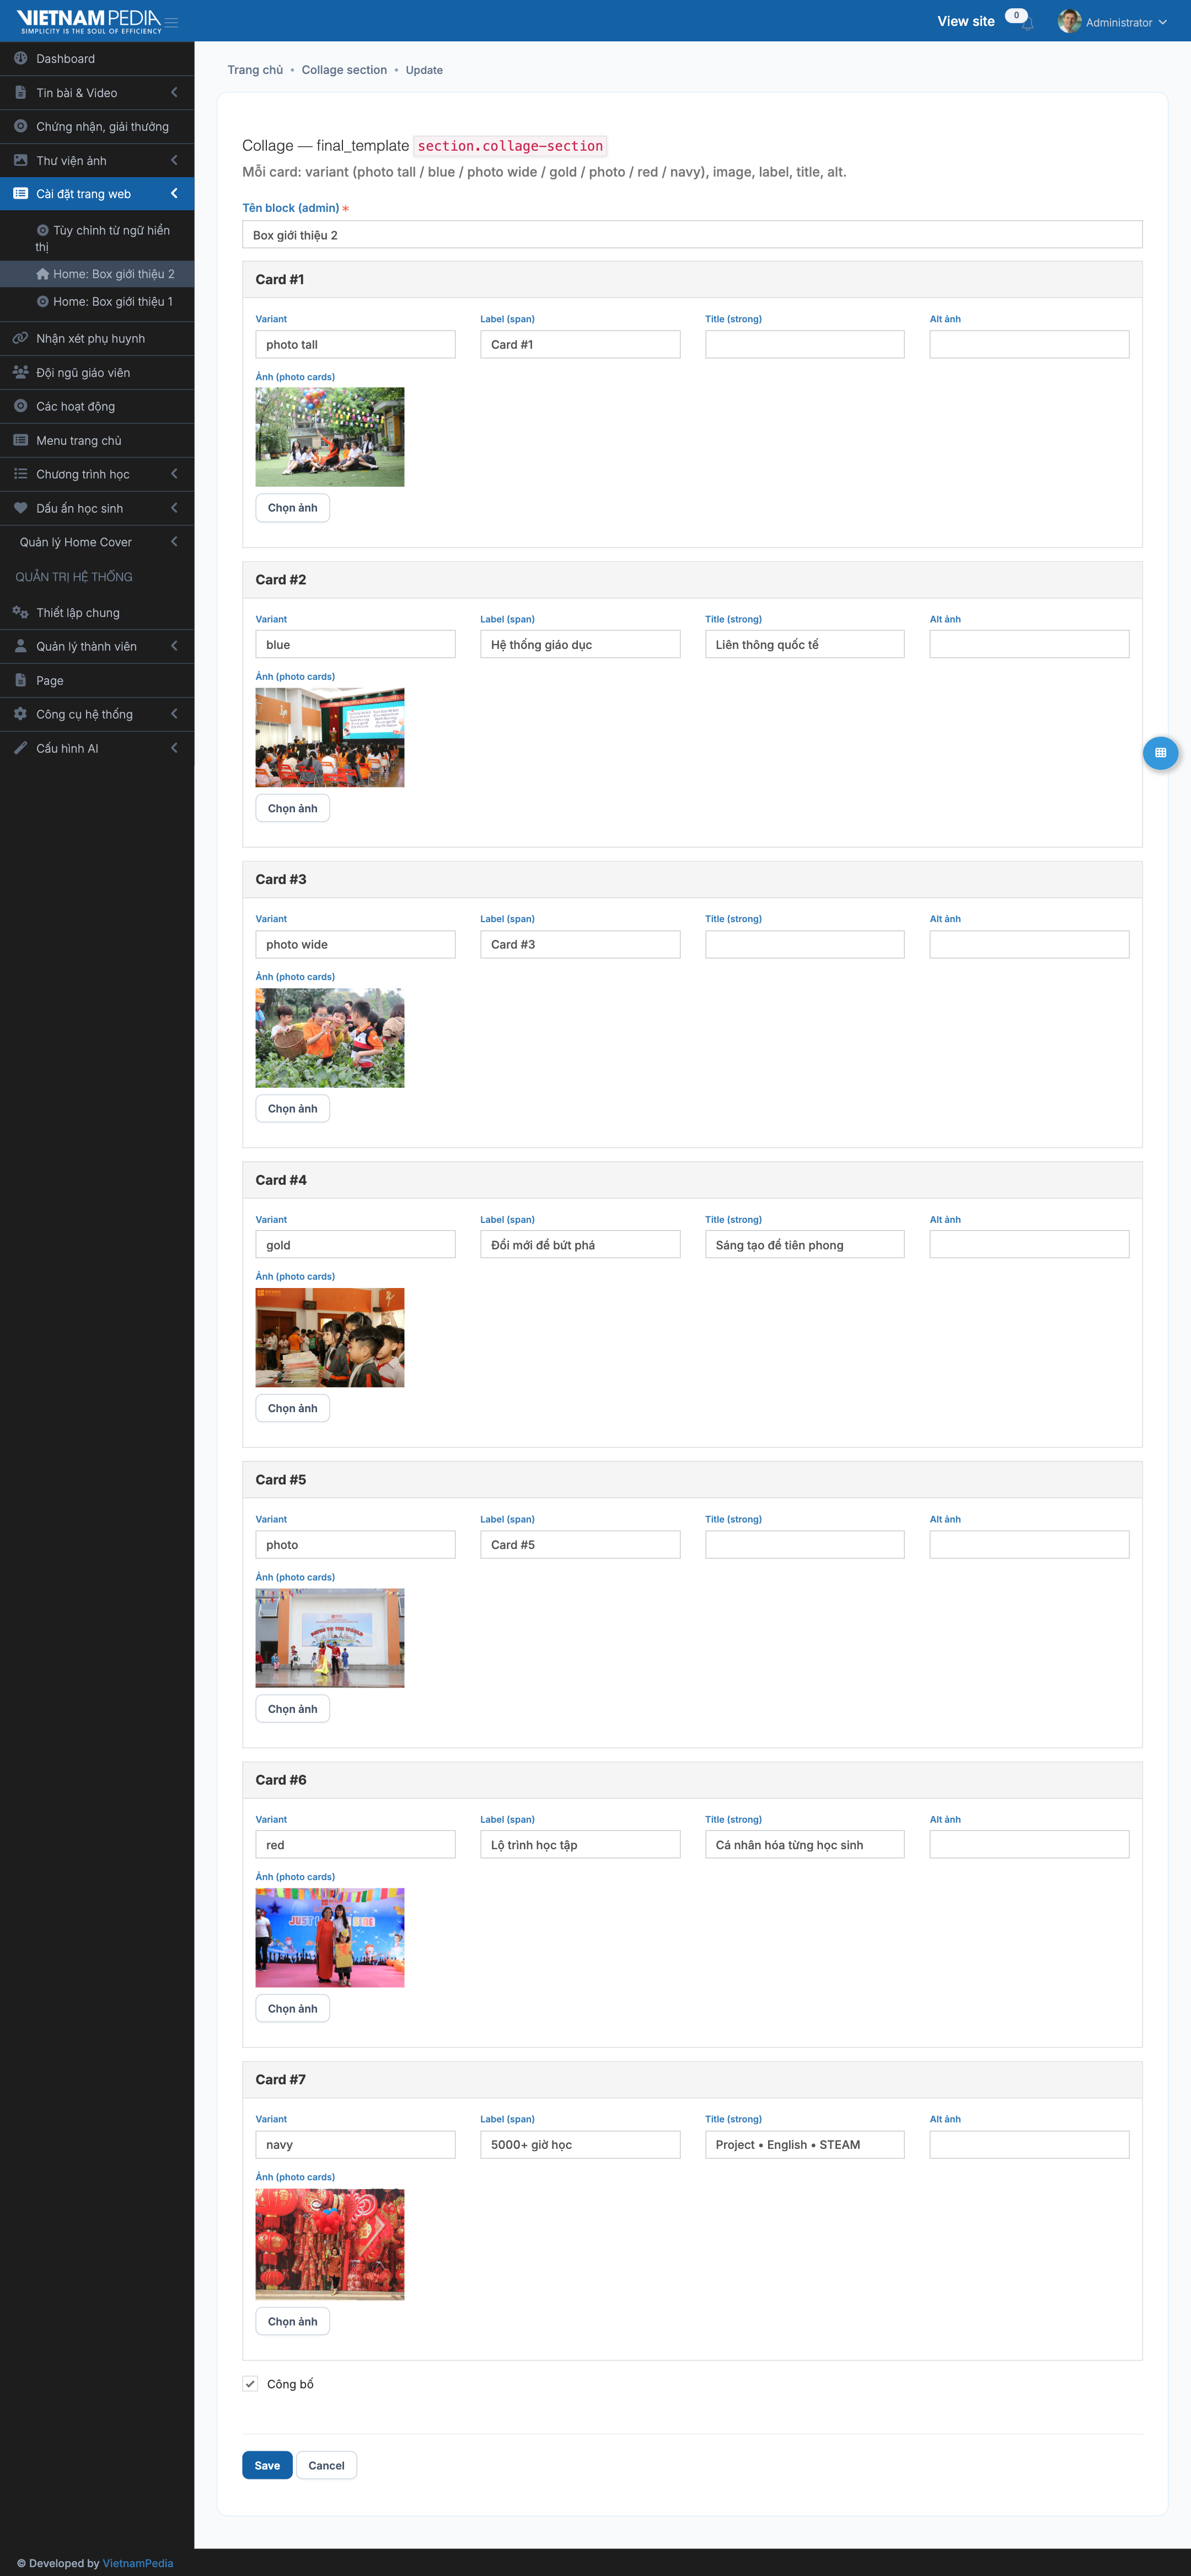Image resolution: width=1191 pixels, height=2576 pixels.
Task: Click the Administrator avatar picture
Action: click(x=1069, y=21)
